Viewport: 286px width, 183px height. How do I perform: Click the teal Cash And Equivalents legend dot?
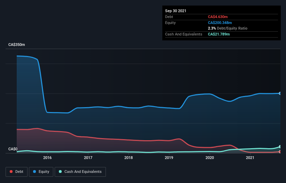[60, 172]
